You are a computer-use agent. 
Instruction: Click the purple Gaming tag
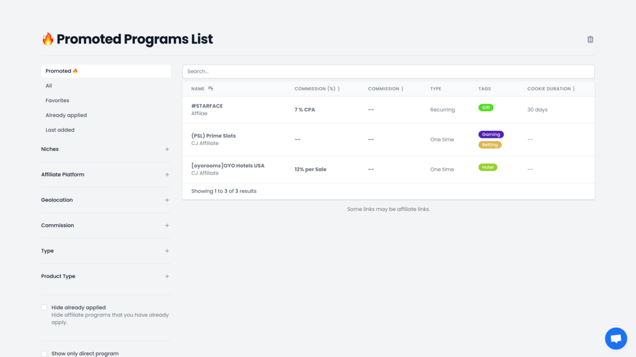490,134
